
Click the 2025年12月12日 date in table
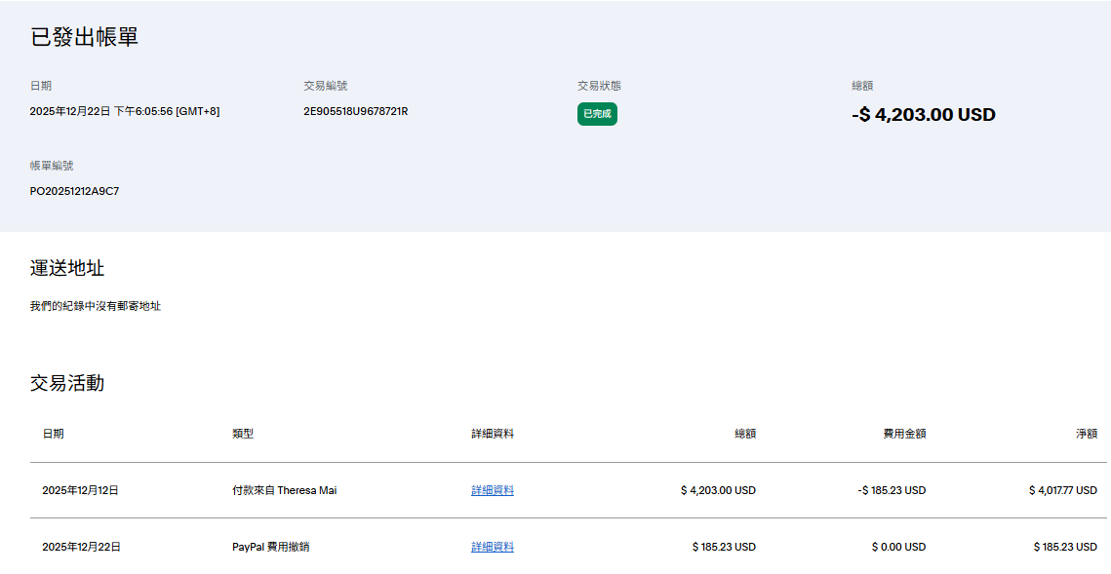80,490
